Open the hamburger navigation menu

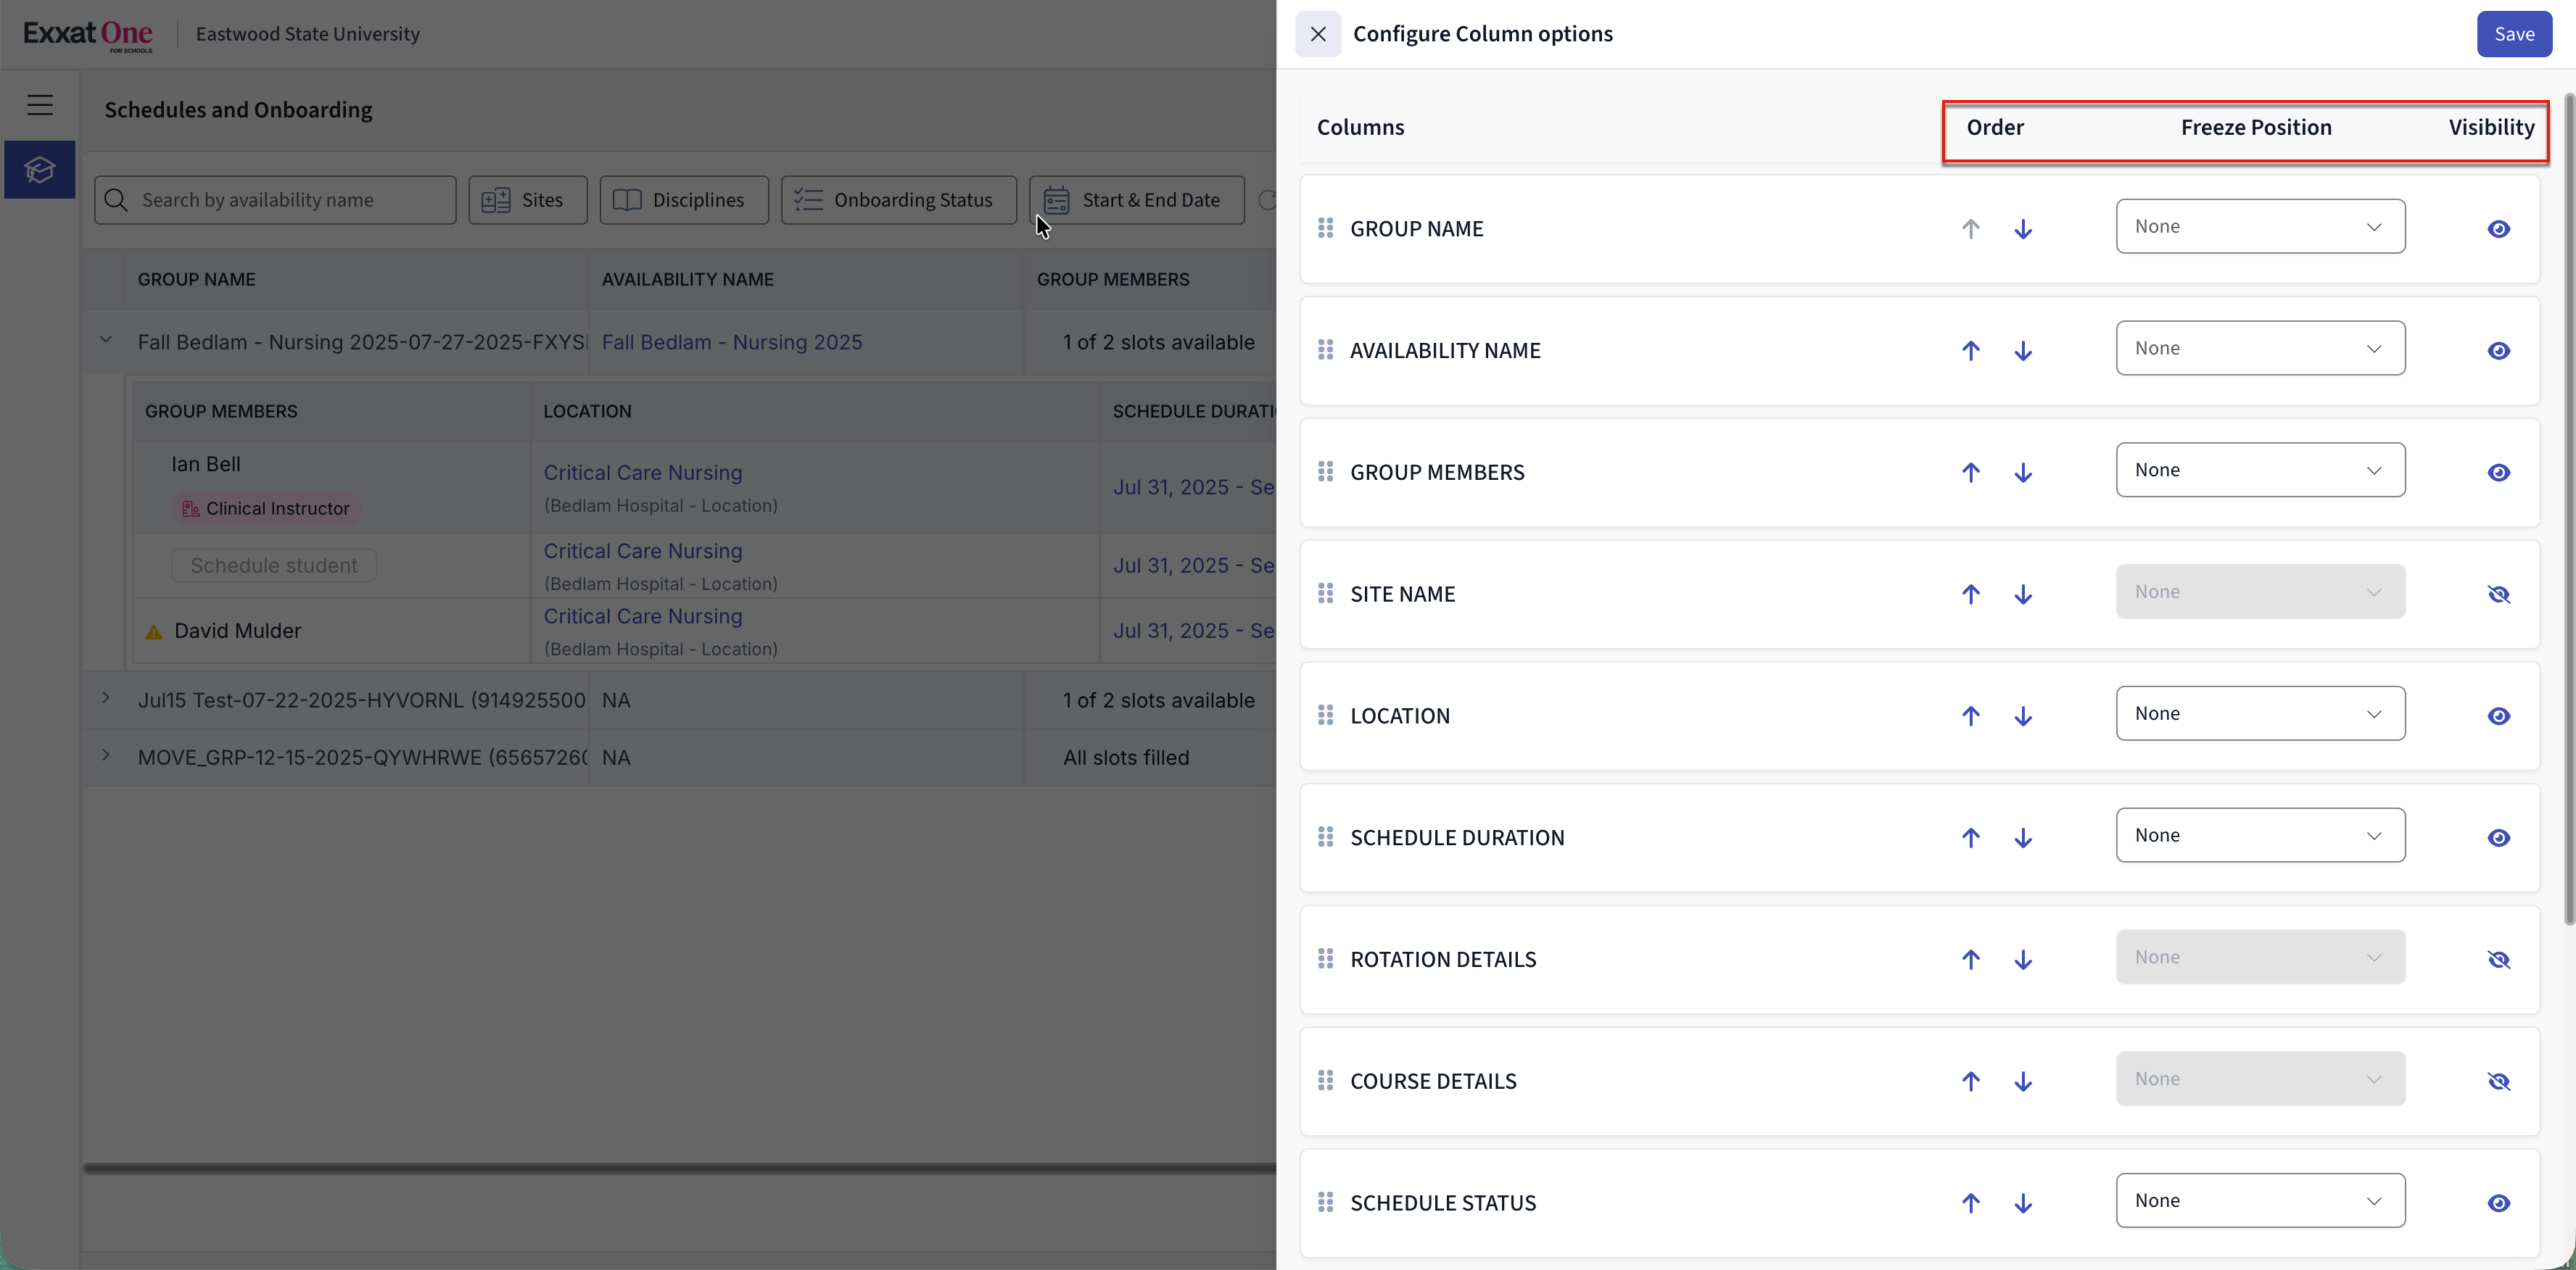[x=40, y=105]
